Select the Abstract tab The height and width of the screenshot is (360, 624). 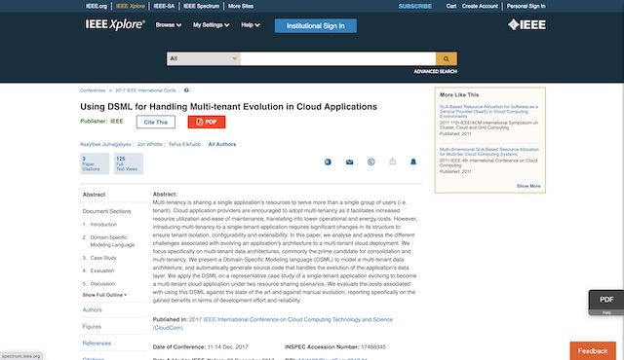(x=94, y=195)
